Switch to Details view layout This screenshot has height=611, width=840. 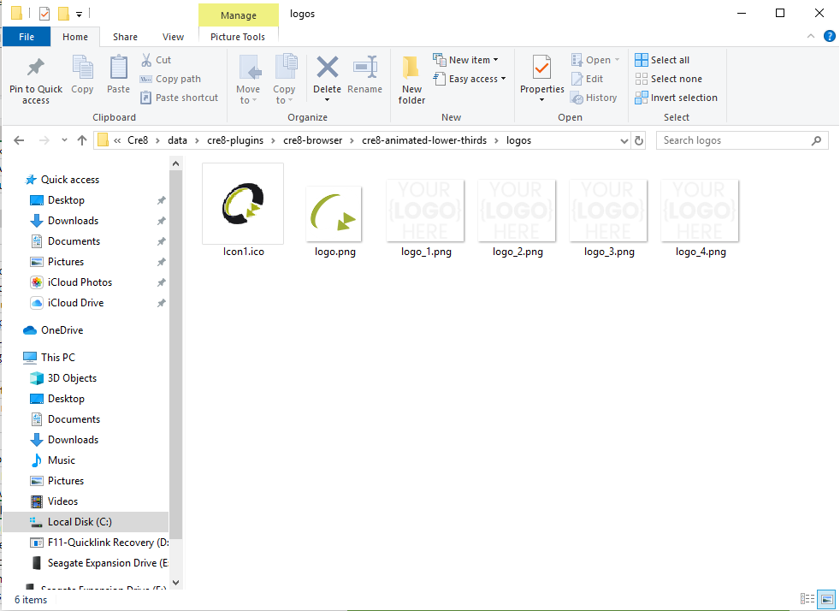click(807, 599)
